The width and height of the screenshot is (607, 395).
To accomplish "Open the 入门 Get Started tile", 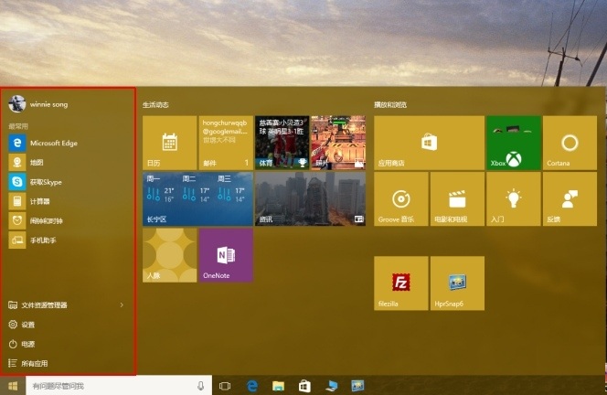I will click(x=514, y=198).
